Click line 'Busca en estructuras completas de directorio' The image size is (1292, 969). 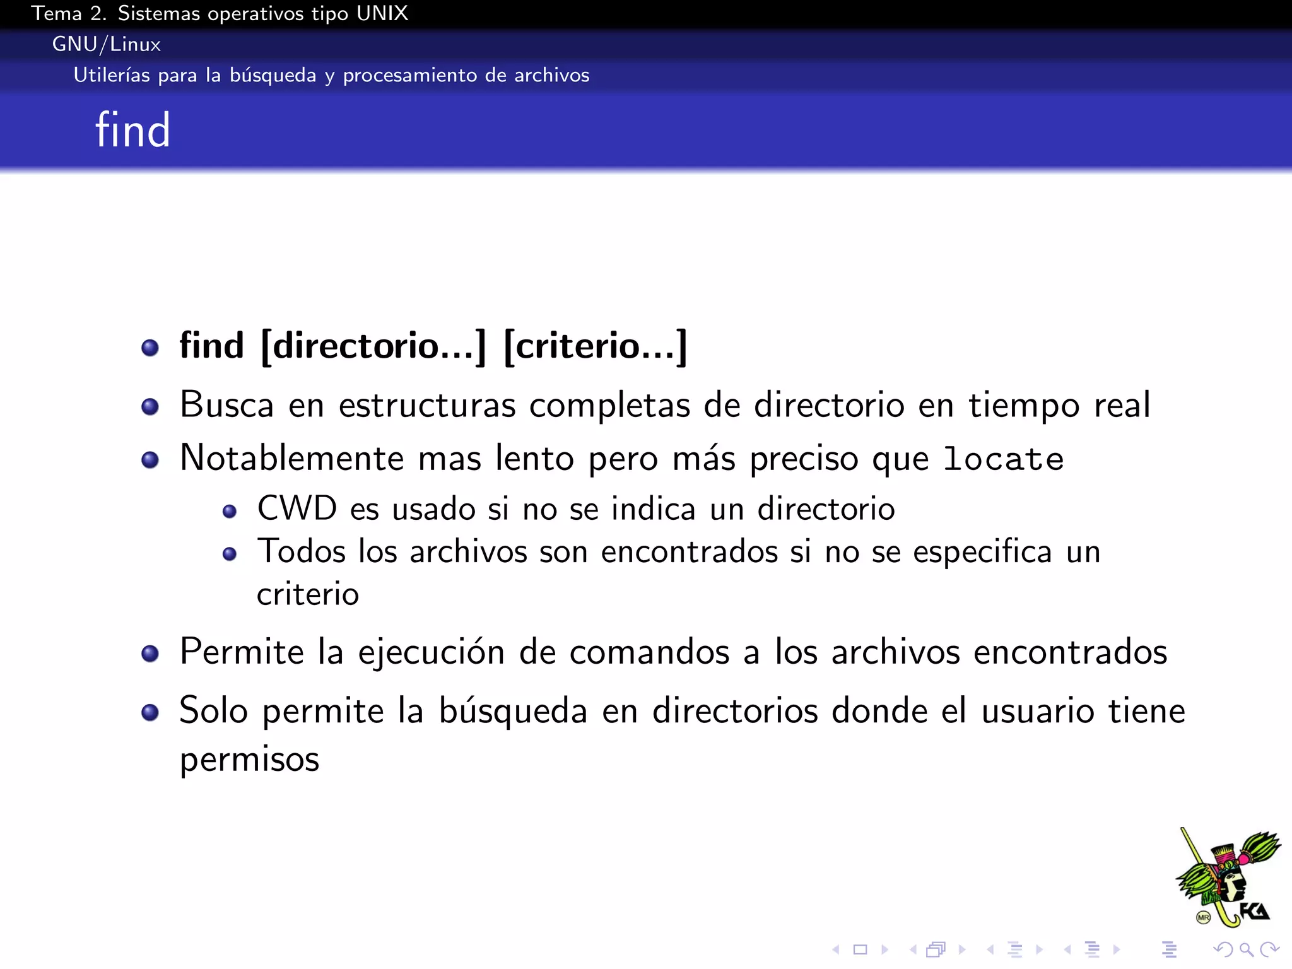665,404
